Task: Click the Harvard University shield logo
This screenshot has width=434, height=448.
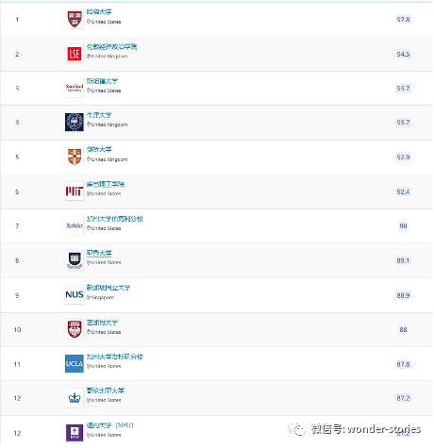Action: click(75, 19)
